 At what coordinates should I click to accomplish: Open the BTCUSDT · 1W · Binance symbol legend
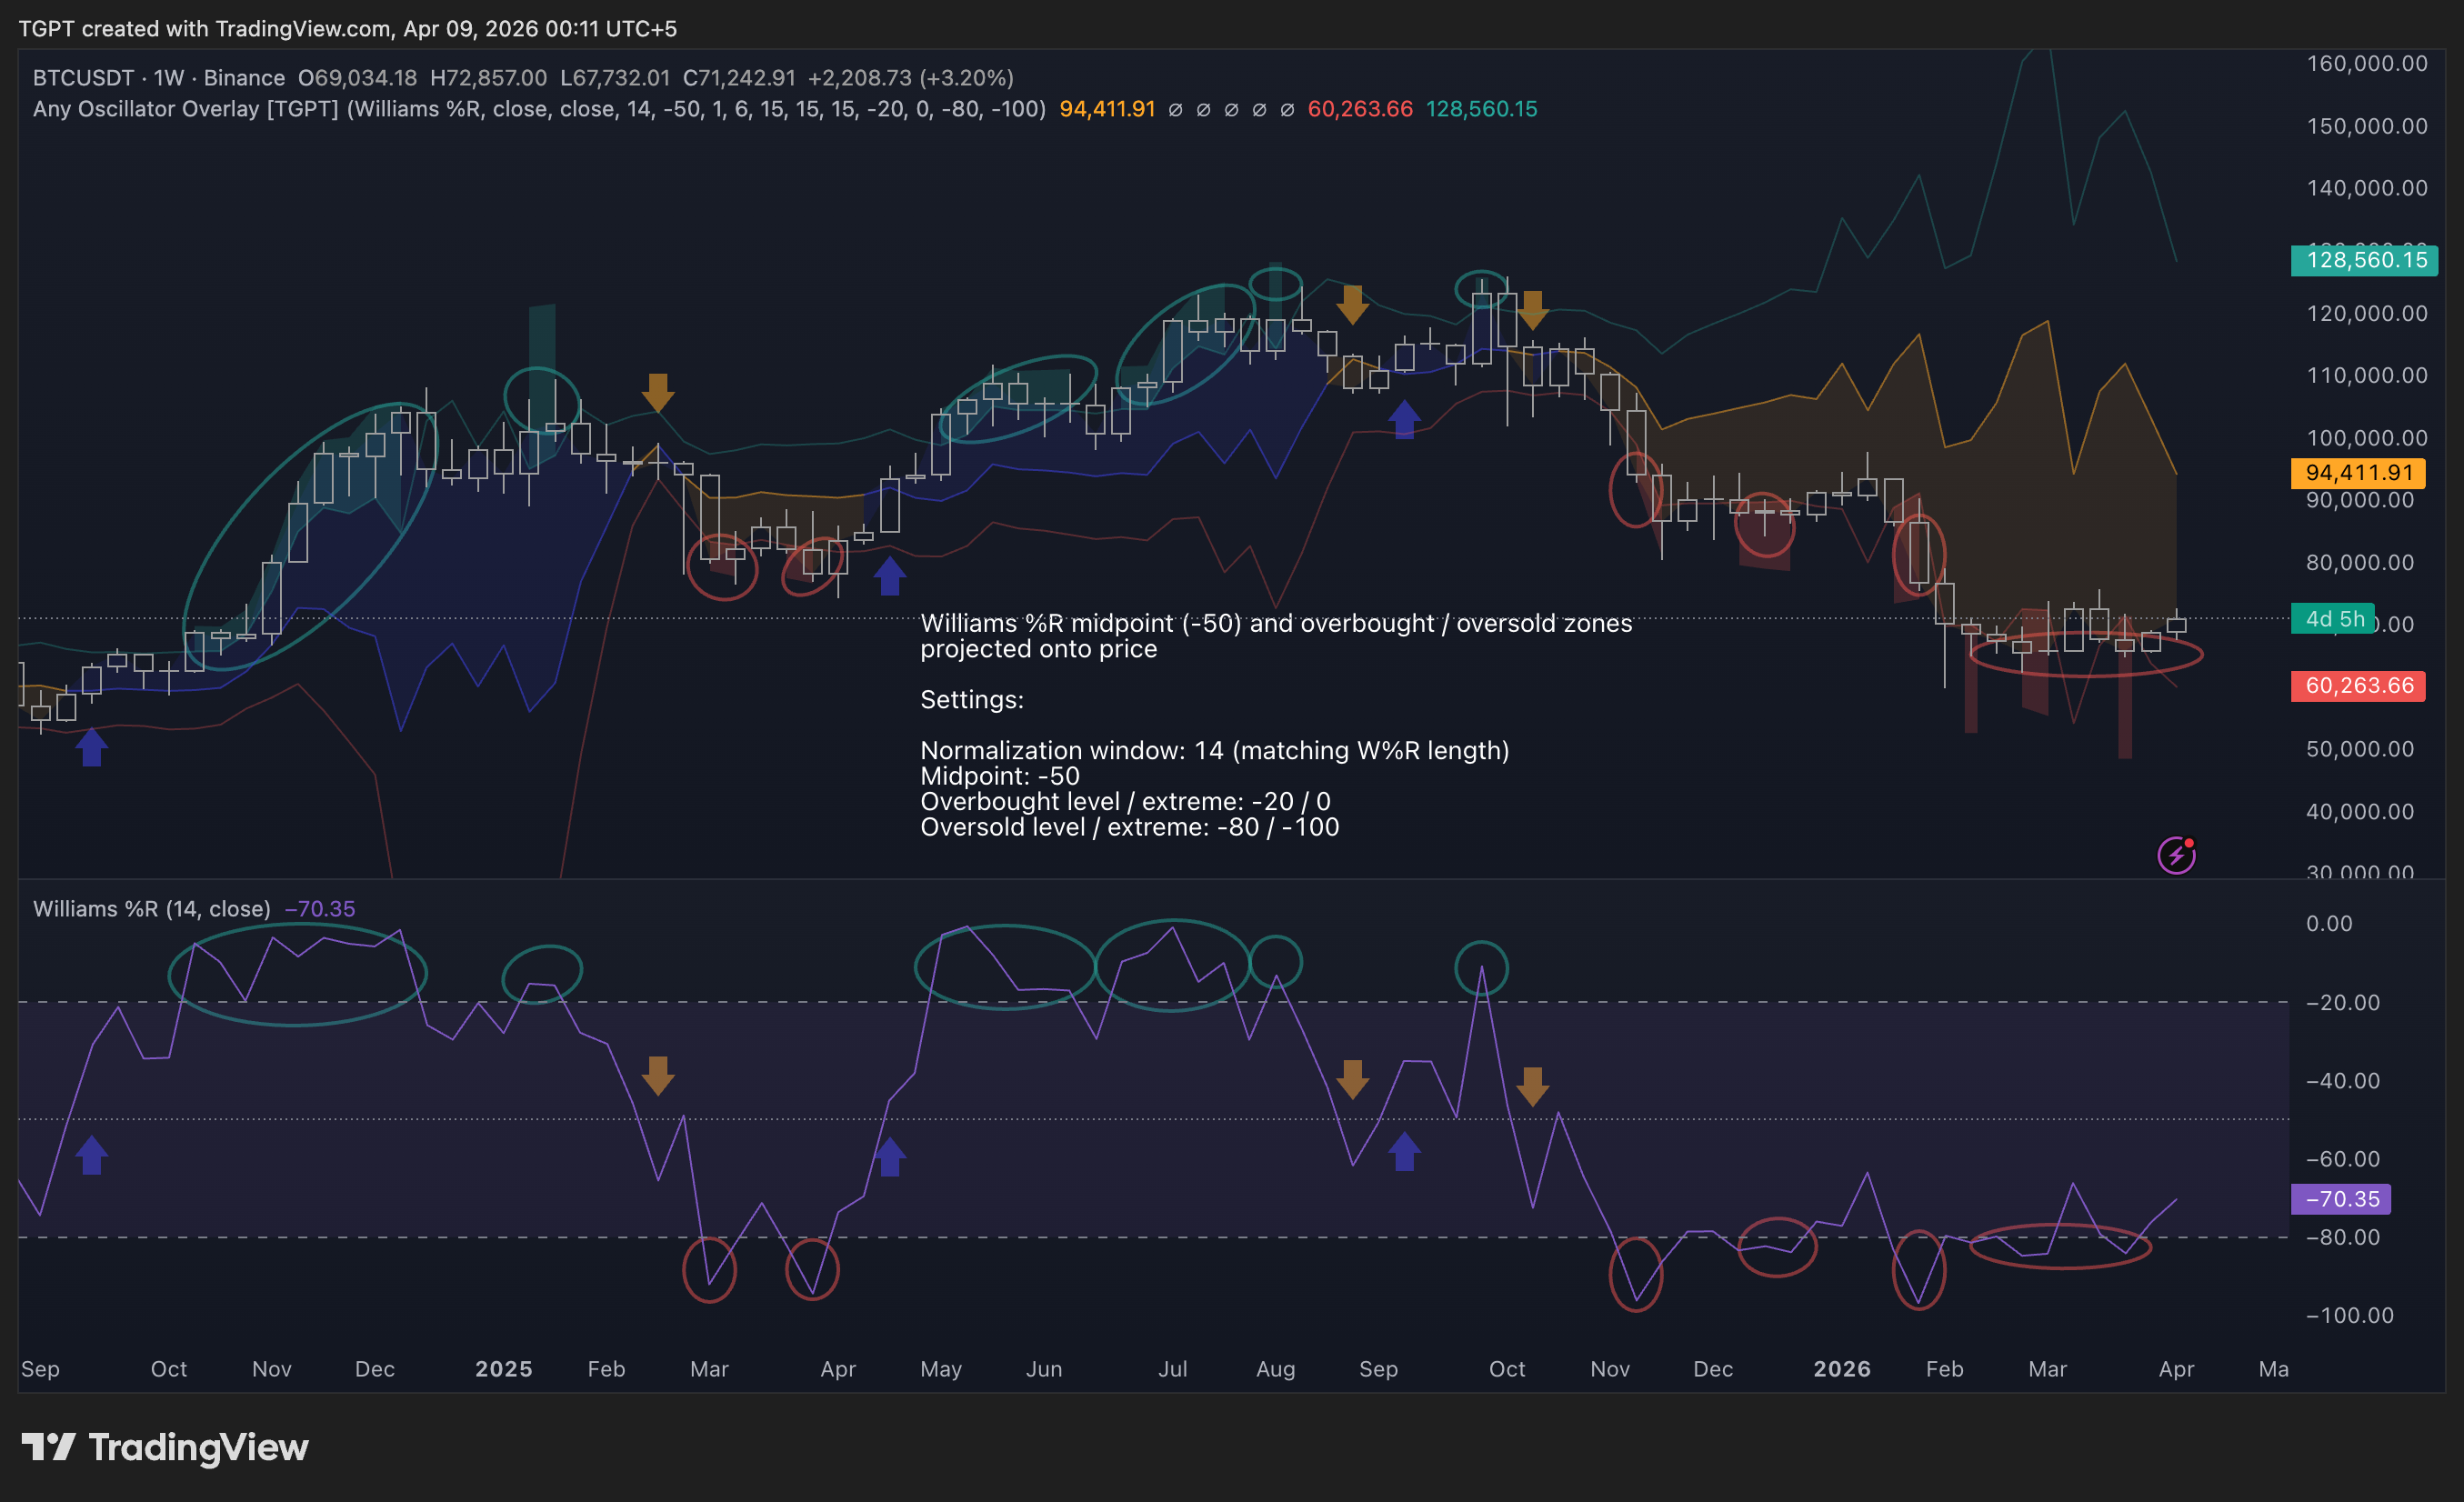[x=159, y=78]
